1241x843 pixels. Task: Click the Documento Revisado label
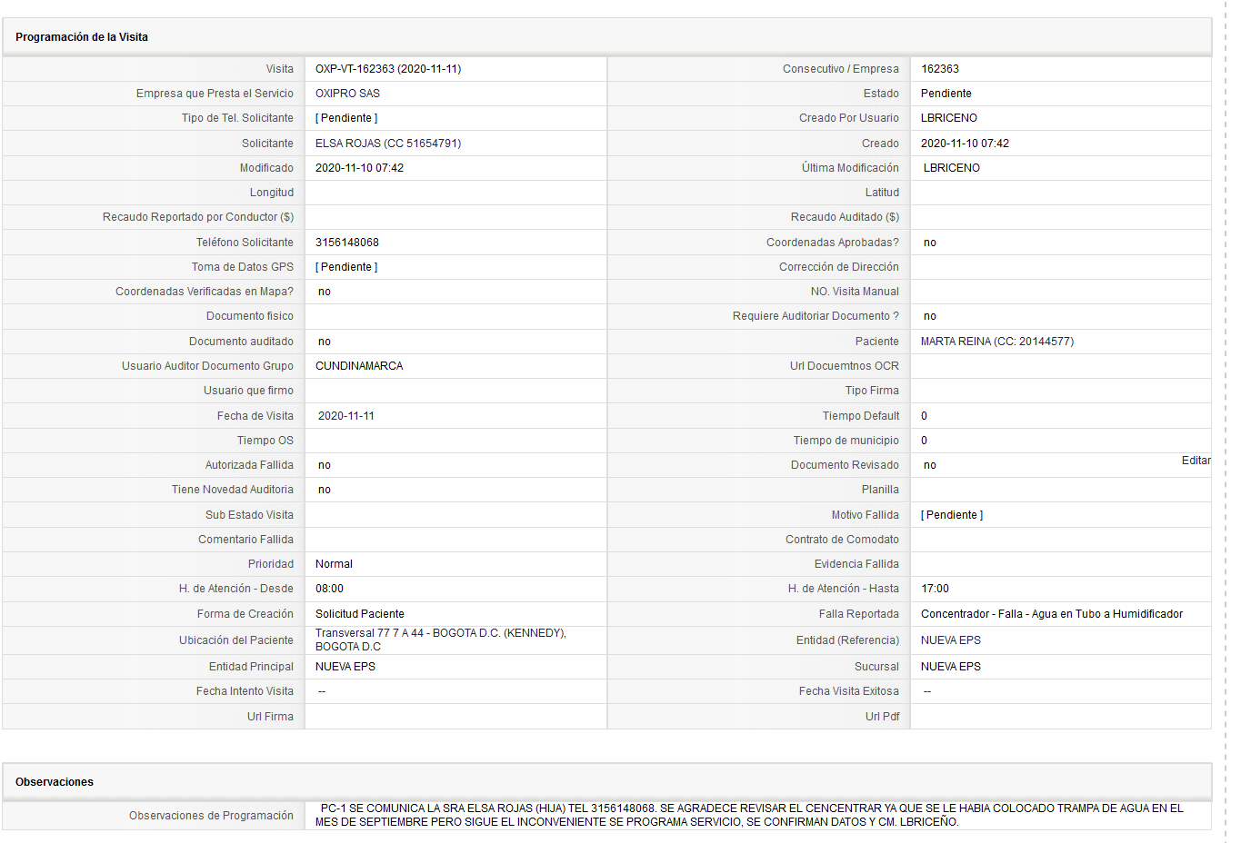click(x=845, y=465)
